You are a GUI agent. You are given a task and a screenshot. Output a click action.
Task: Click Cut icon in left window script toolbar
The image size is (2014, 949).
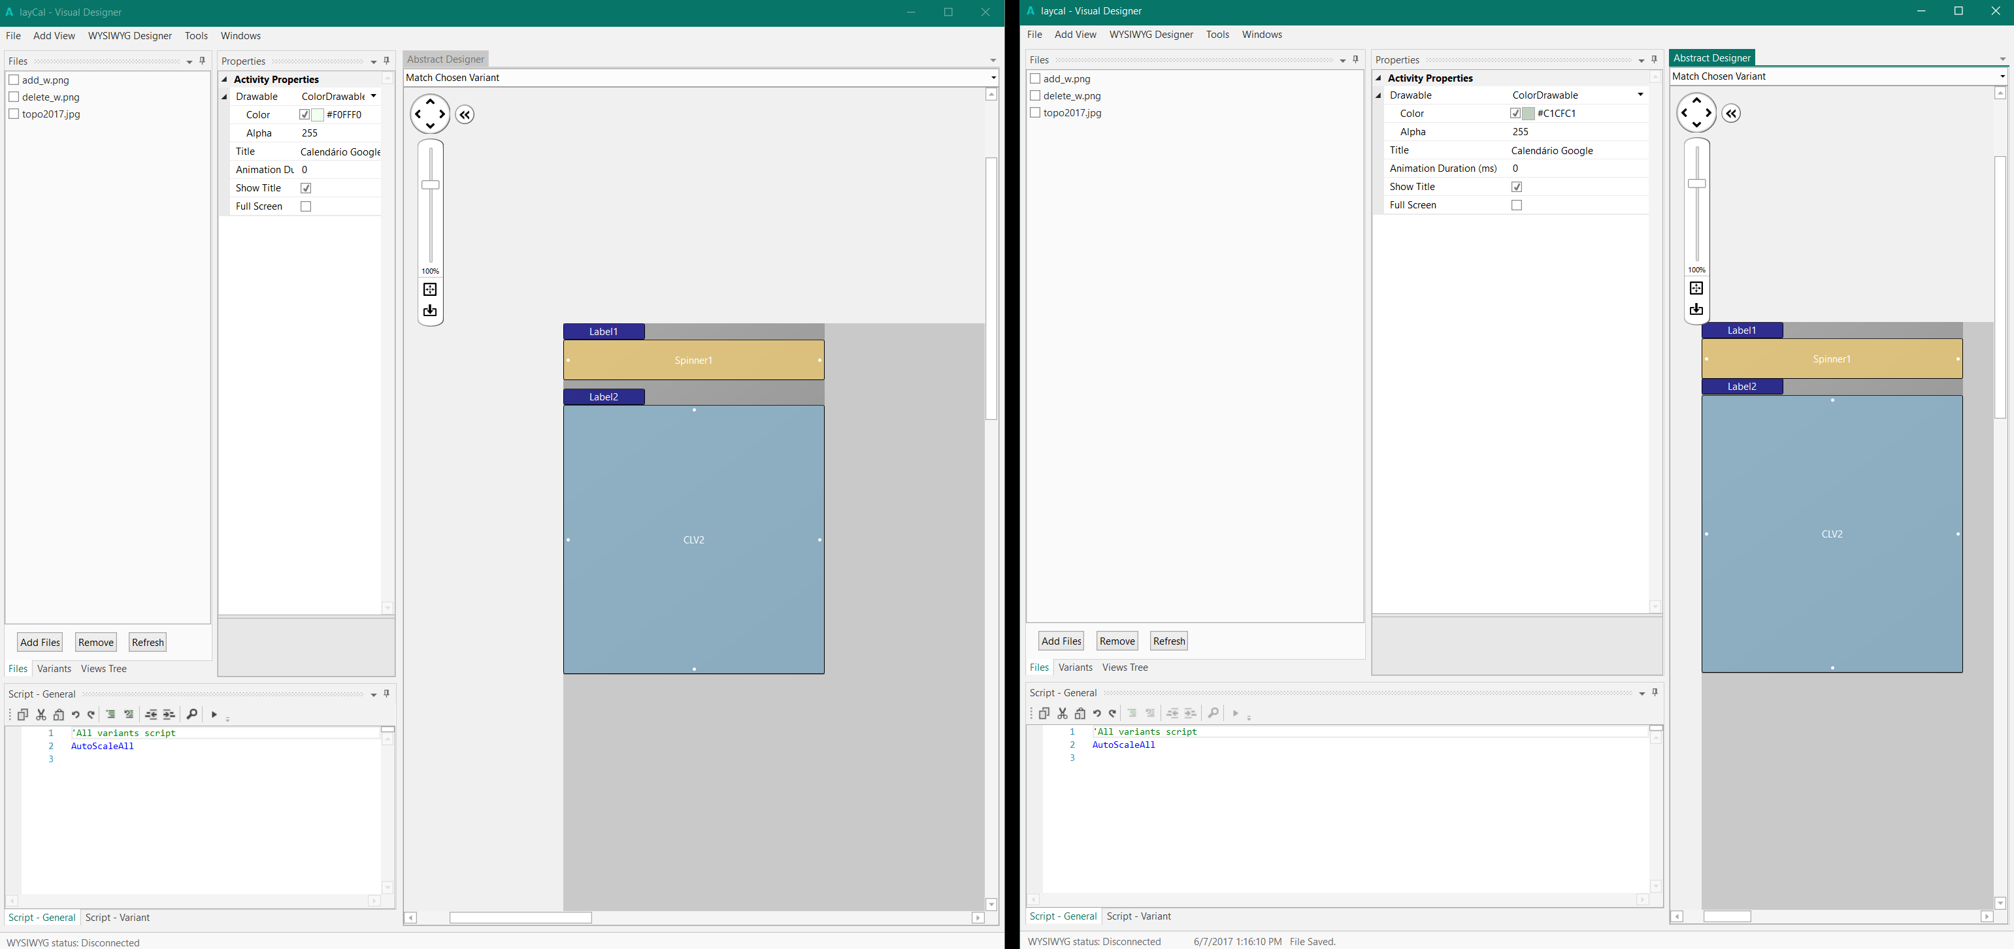coord(41,715)
